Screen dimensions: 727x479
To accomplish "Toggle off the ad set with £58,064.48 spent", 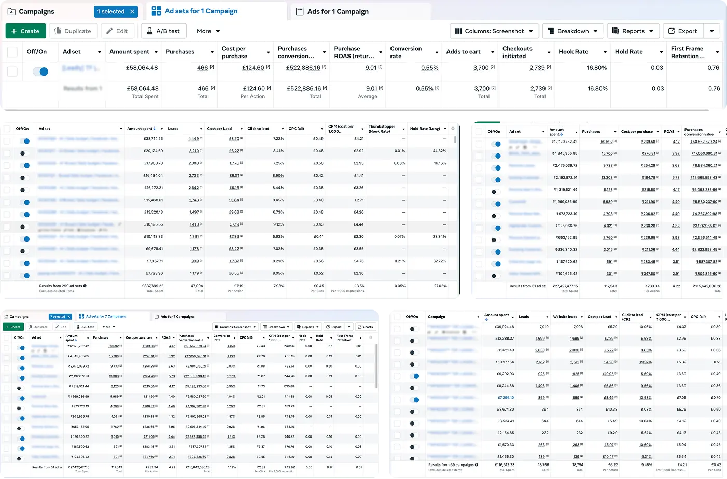I will pyautogui.click(x=40, y=72).
